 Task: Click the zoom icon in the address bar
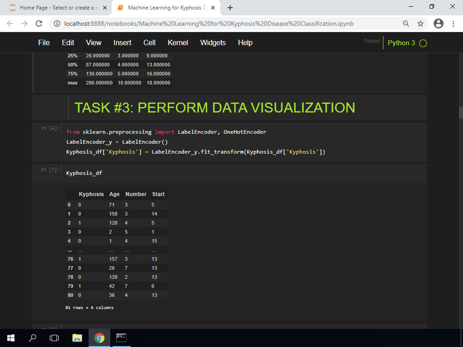(406, 23)
